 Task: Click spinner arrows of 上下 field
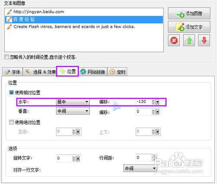[153, 132]
